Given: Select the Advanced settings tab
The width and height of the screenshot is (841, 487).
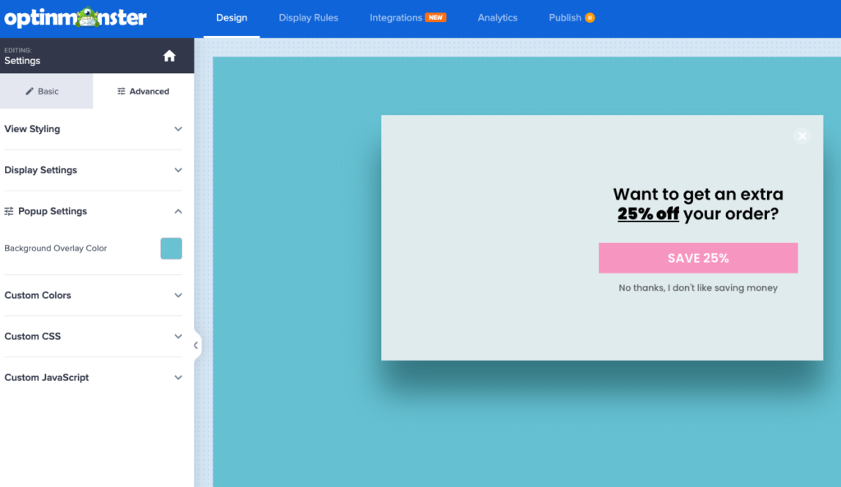Looking at the screenshot, I should [x=144, y=91].
